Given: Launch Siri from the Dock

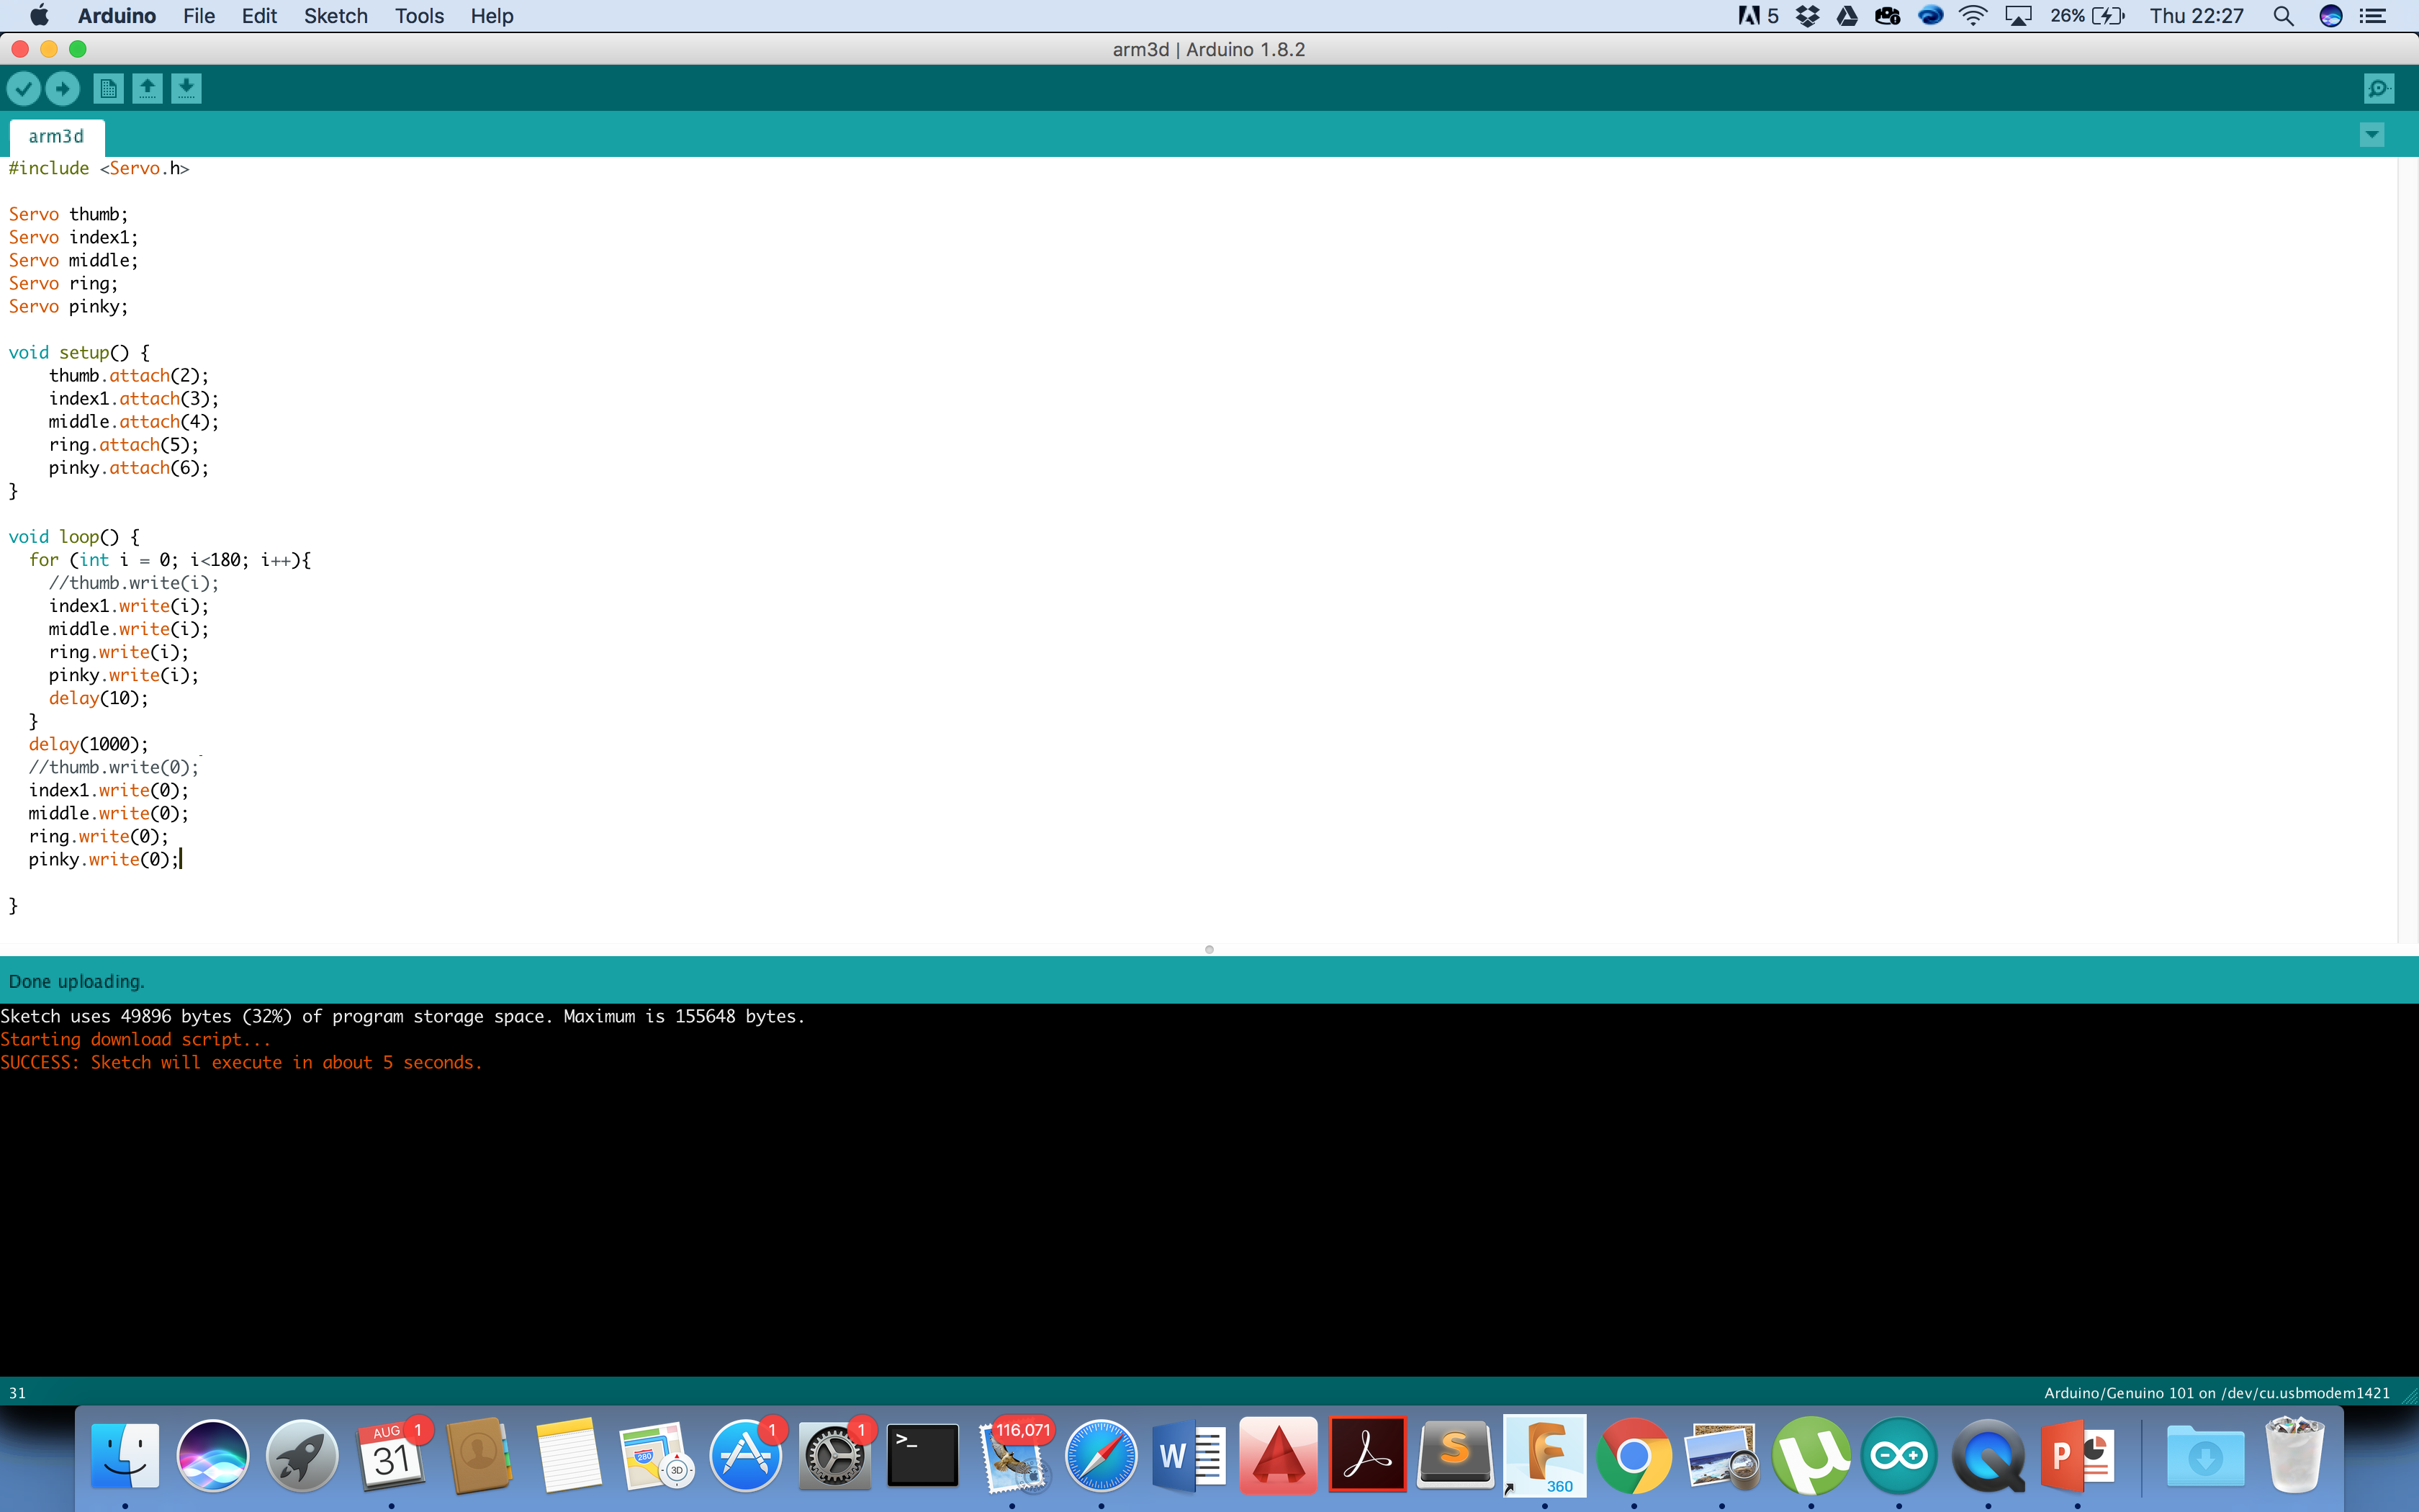Looking at the screenshot, I should coord(213,1456).
